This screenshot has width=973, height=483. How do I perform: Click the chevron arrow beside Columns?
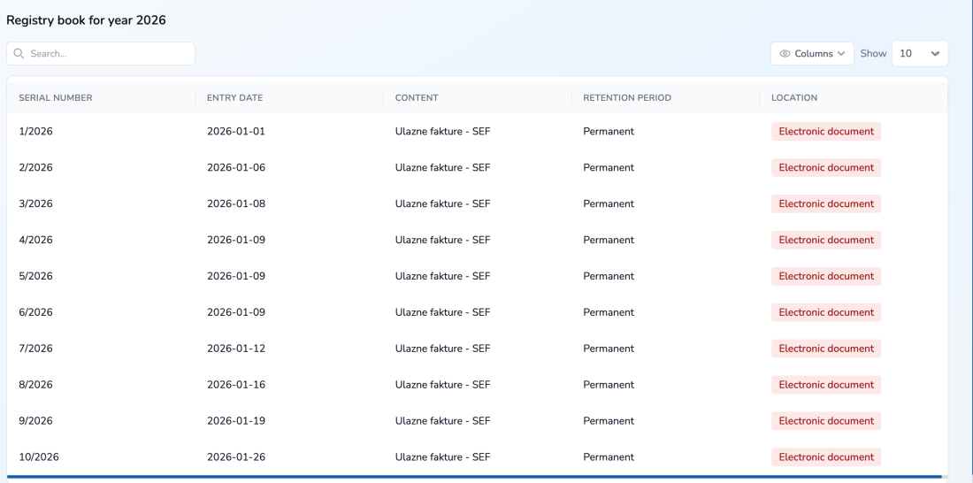(841, 54)
